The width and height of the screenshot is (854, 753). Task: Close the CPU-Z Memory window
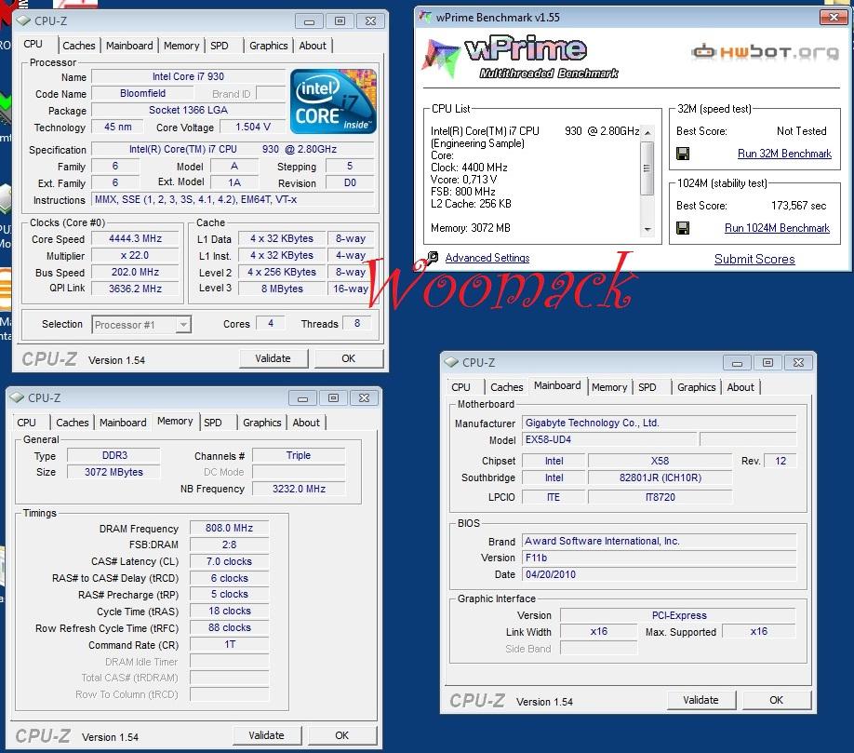tap(364, 398)
